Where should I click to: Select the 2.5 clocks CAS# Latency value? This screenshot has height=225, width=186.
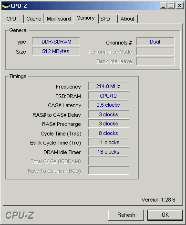coord(109,105)
